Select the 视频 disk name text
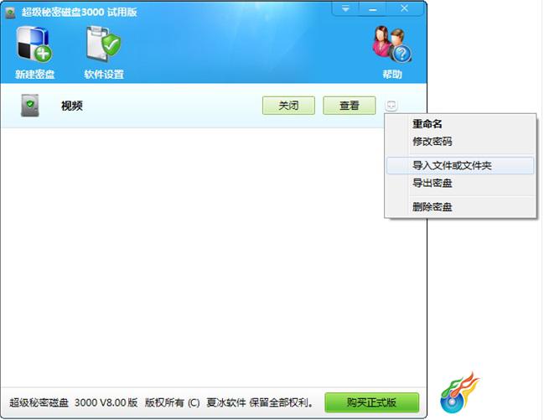Screen dimensions: 544x420 (72, 106)
